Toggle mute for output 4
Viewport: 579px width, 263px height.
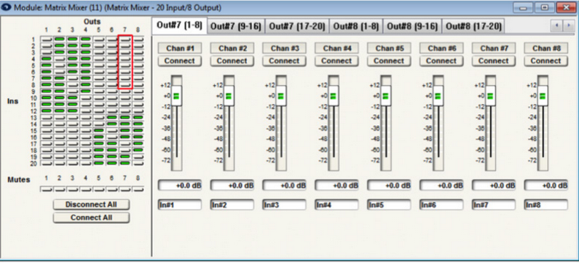coord(86,189)
